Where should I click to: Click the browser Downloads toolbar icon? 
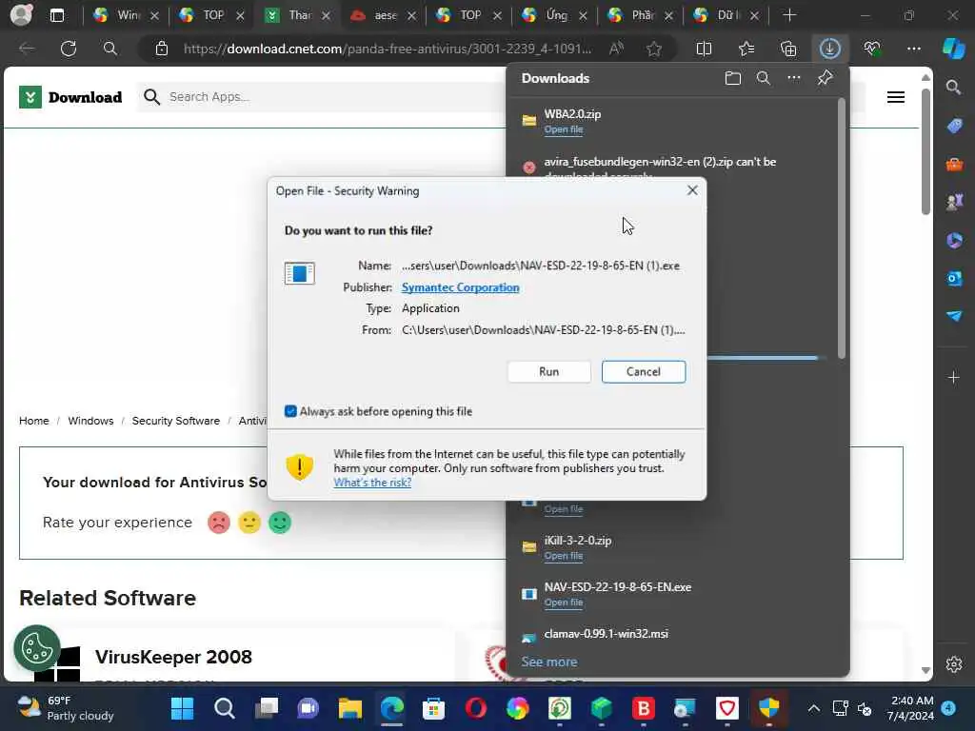[829, 49]
